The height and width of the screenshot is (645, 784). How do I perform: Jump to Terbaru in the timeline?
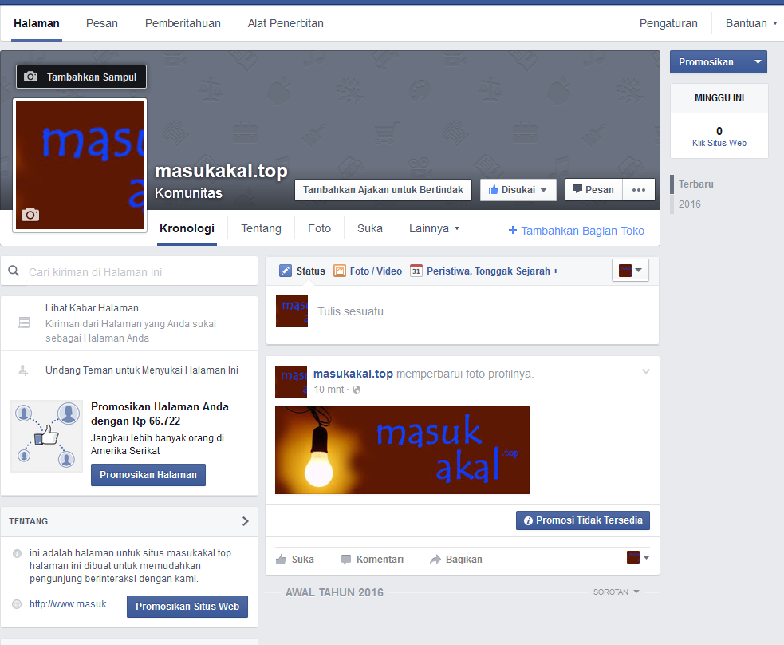pyautogui.click(x=696, y=184)
